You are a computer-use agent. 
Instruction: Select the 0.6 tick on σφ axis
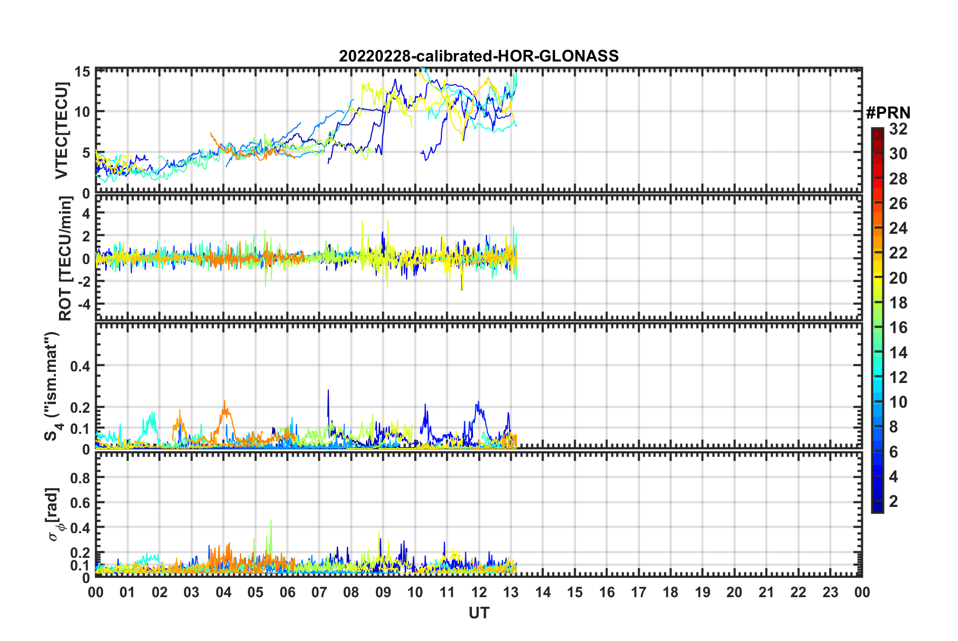(81, 503)
